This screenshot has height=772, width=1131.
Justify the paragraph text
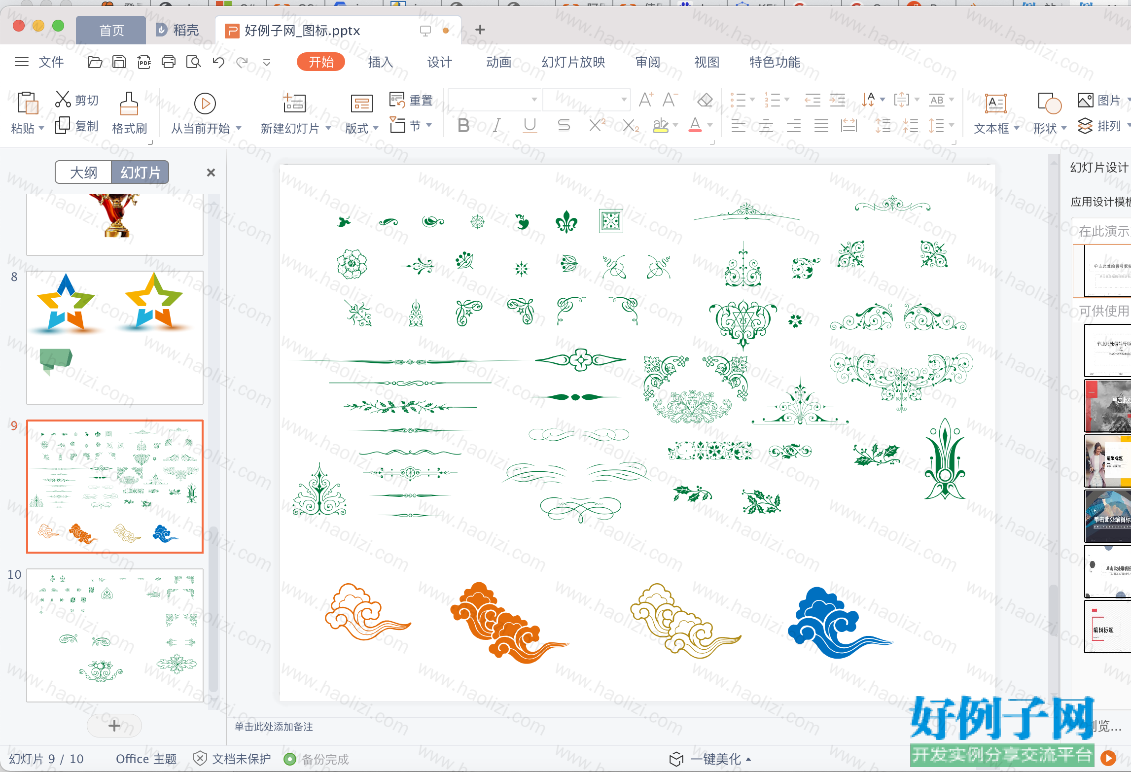[821, 126]
